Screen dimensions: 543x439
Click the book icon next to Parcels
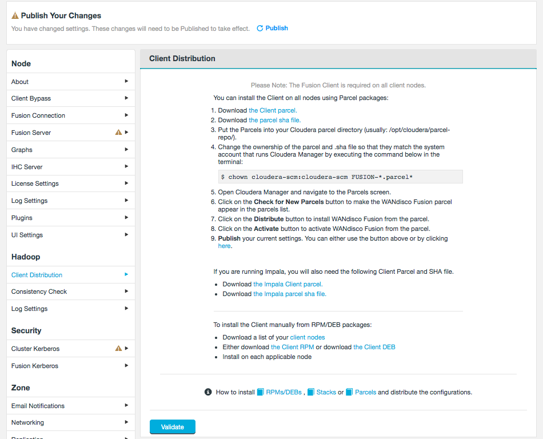349,392
